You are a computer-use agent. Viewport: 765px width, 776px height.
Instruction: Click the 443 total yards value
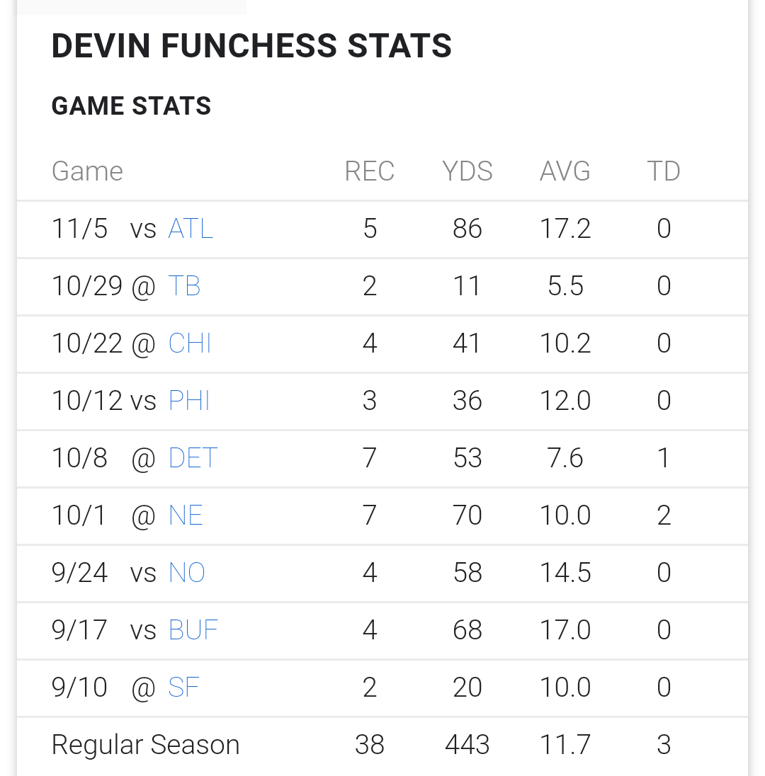467,745
